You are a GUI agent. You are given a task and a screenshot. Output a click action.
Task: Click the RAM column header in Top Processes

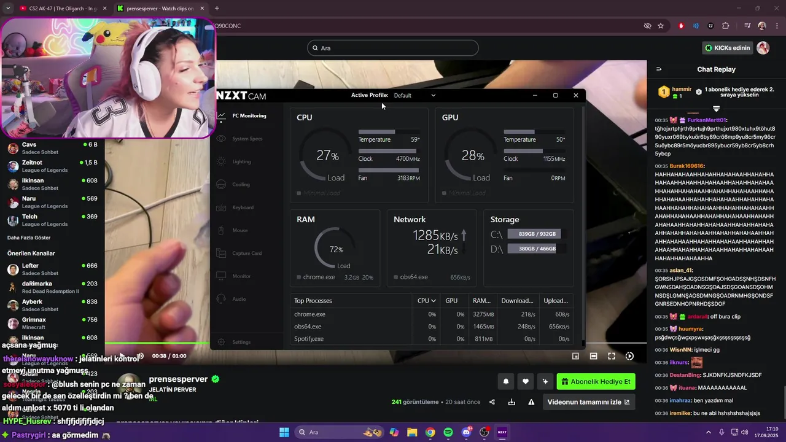481,301
